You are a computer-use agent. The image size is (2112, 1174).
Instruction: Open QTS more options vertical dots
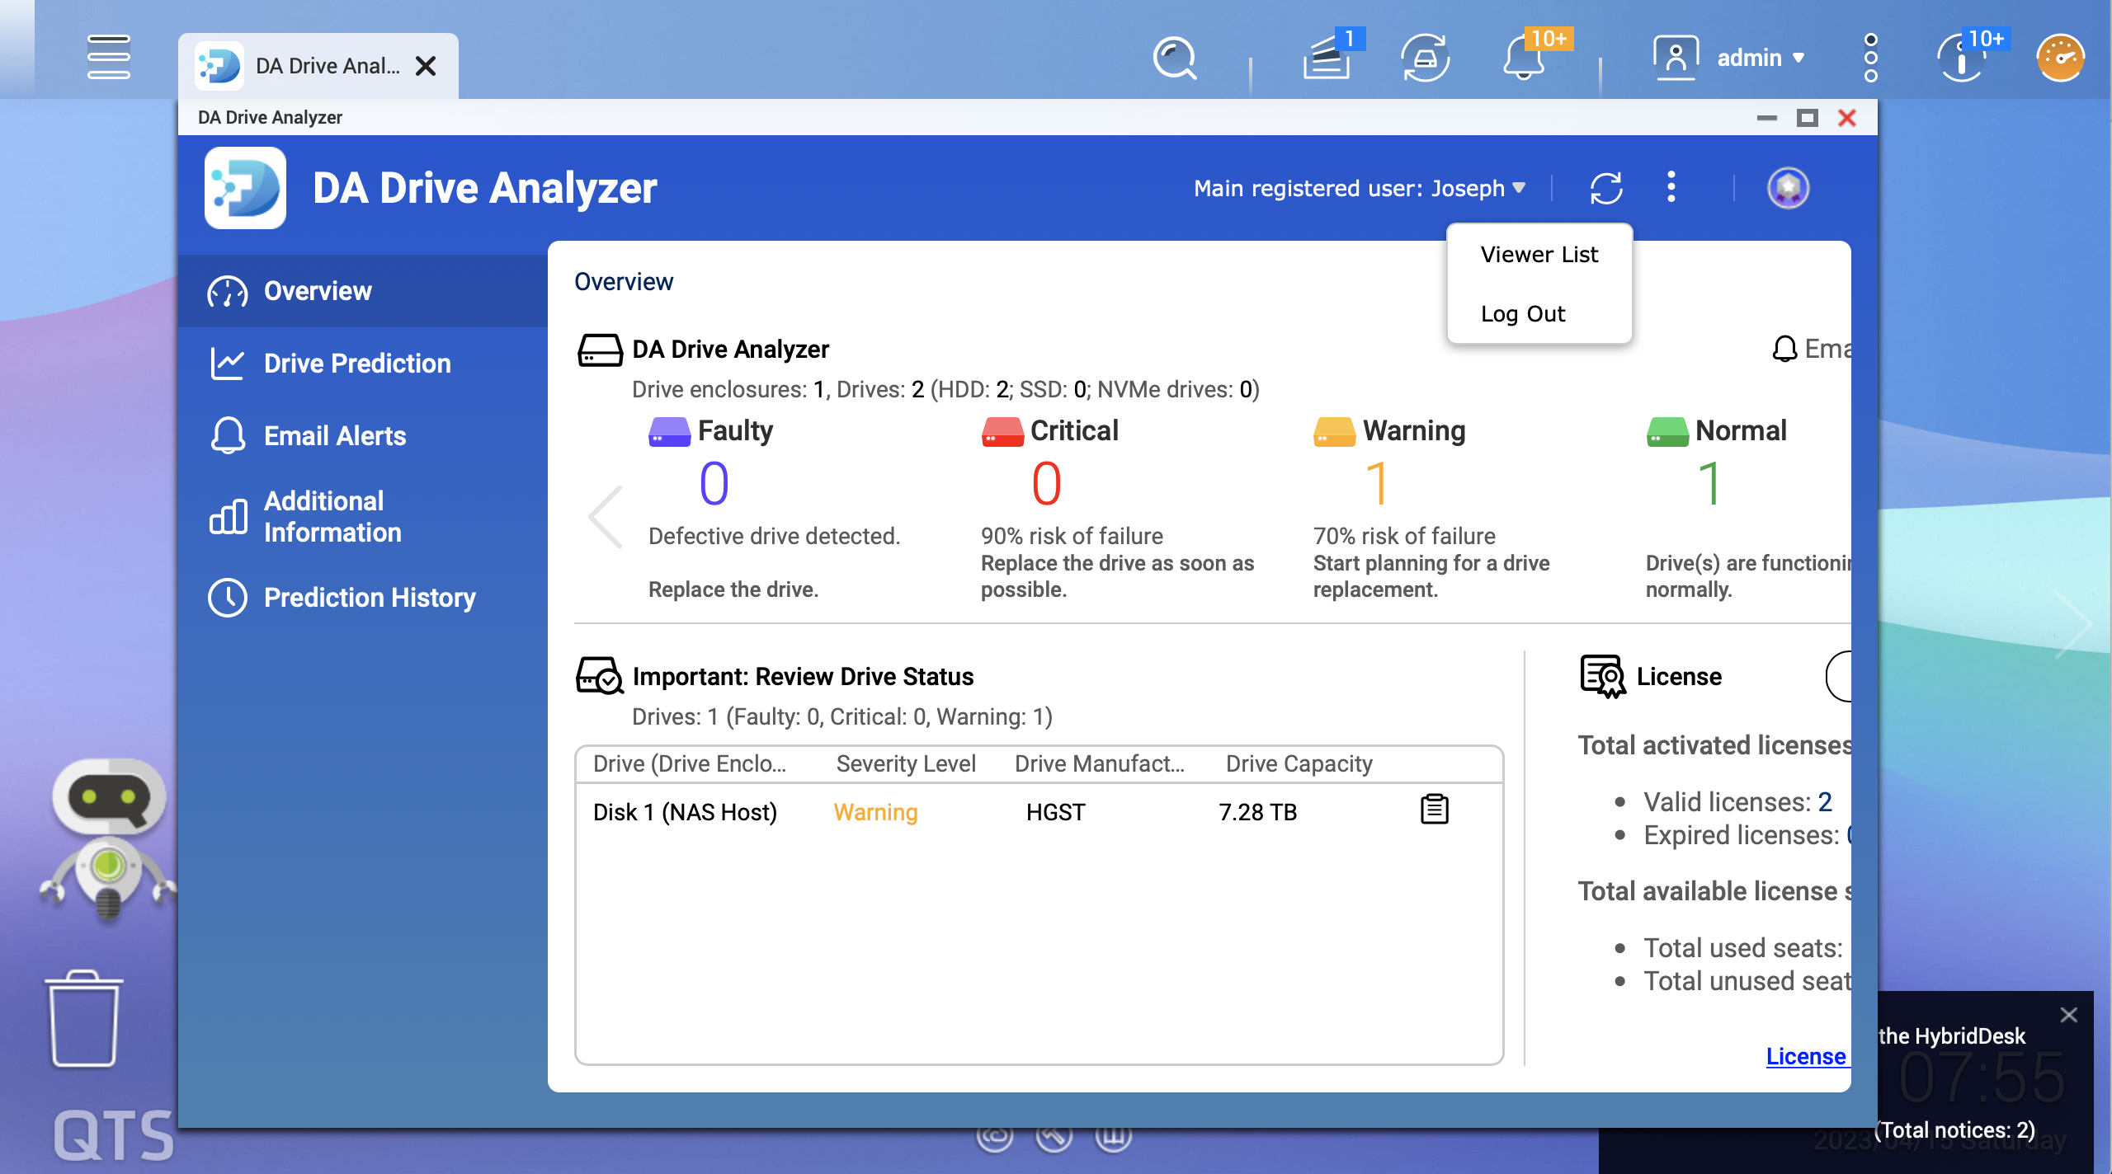coord(1870,58)
